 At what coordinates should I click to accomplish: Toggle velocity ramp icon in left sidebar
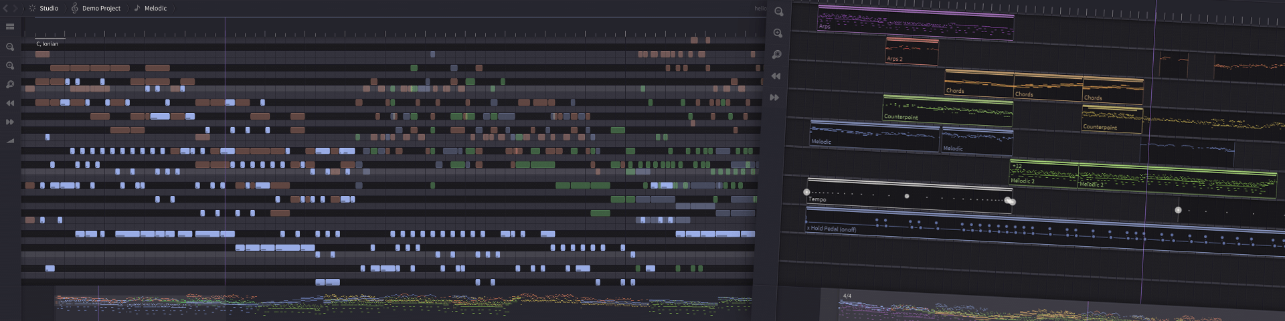pos(10,141)
